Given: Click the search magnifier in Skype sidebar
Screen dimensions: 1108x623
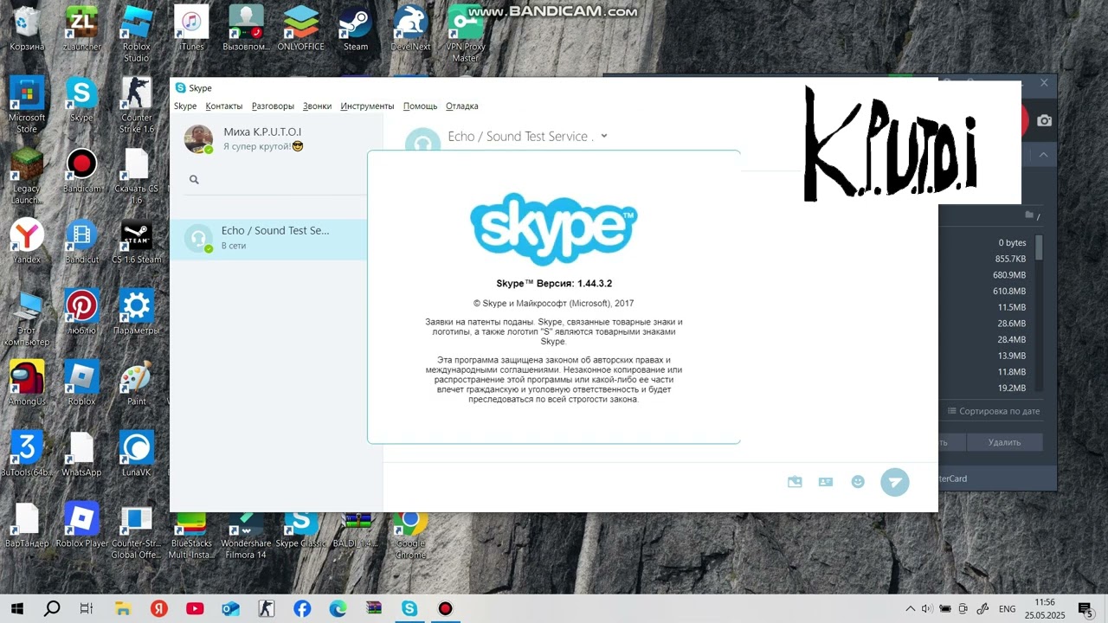Looking at the screenshot, I should [194, 179].
